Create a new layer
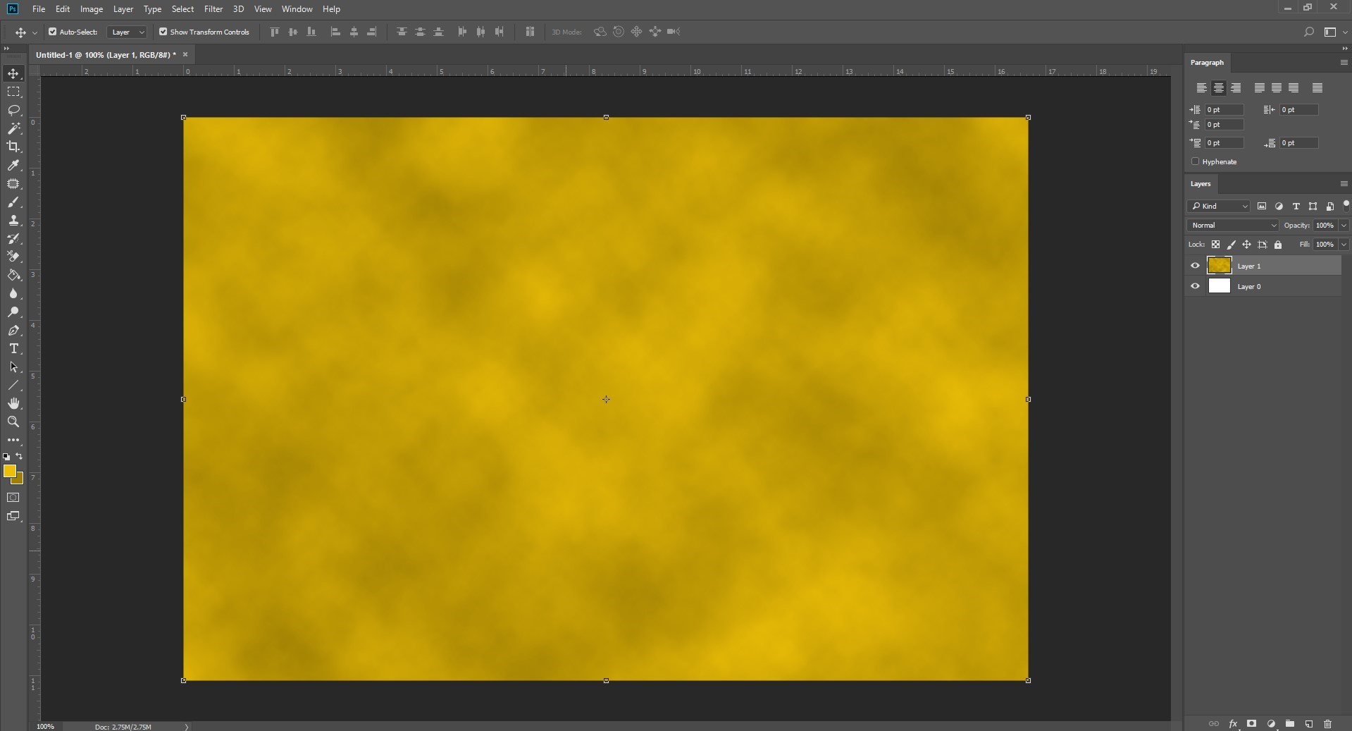Viewport: 1352px width, 731px height. coord(1309,724)
